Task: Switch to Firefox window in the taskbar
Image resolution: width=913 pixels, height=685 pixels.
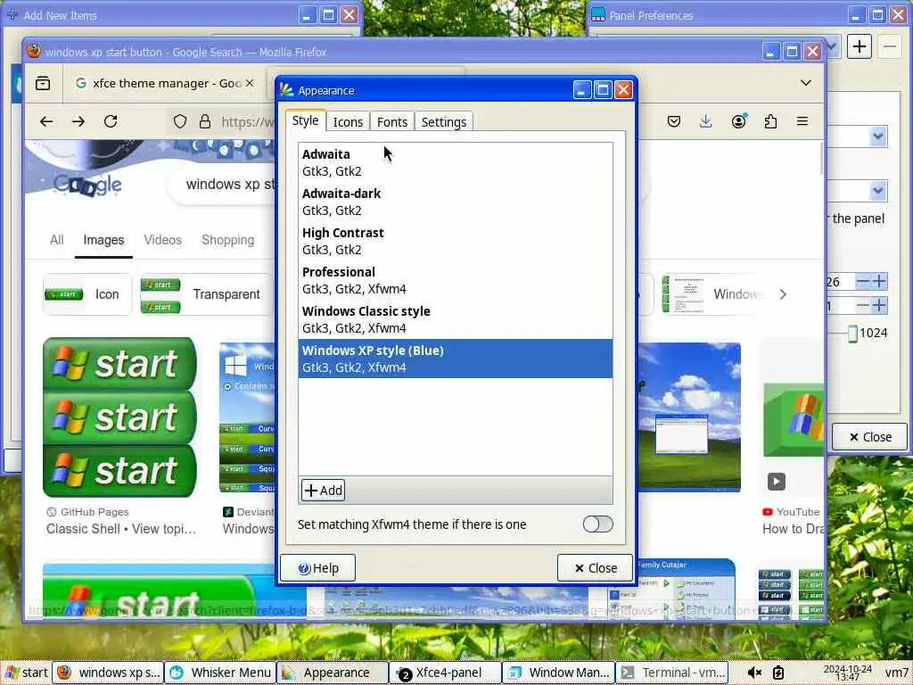Action: [x=108, y=673]
